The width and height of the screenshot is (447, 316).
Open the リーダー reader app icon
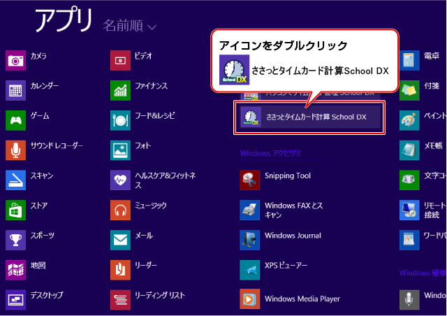click(x=120, y=270)
